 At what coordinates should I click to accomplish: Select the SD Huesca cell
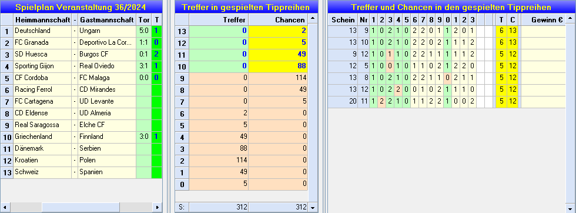(x=42, y=55)
